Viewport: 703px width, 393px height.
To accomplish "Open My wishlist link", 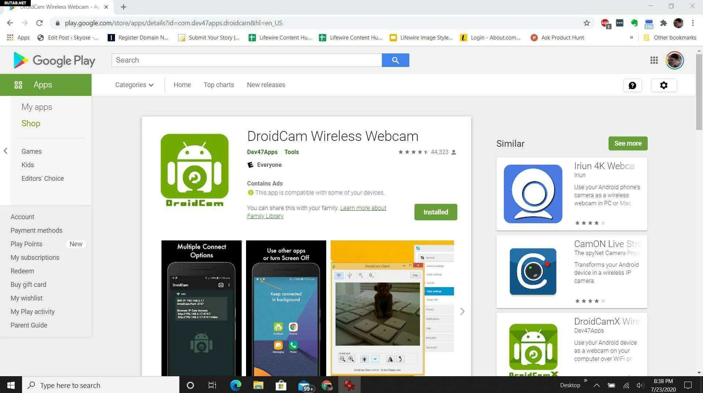I will click(26, 298).
